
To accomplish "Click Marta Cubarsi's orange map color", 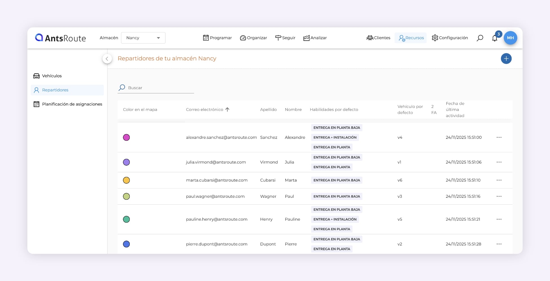I will pyautogui.click(x=126, y=180).
